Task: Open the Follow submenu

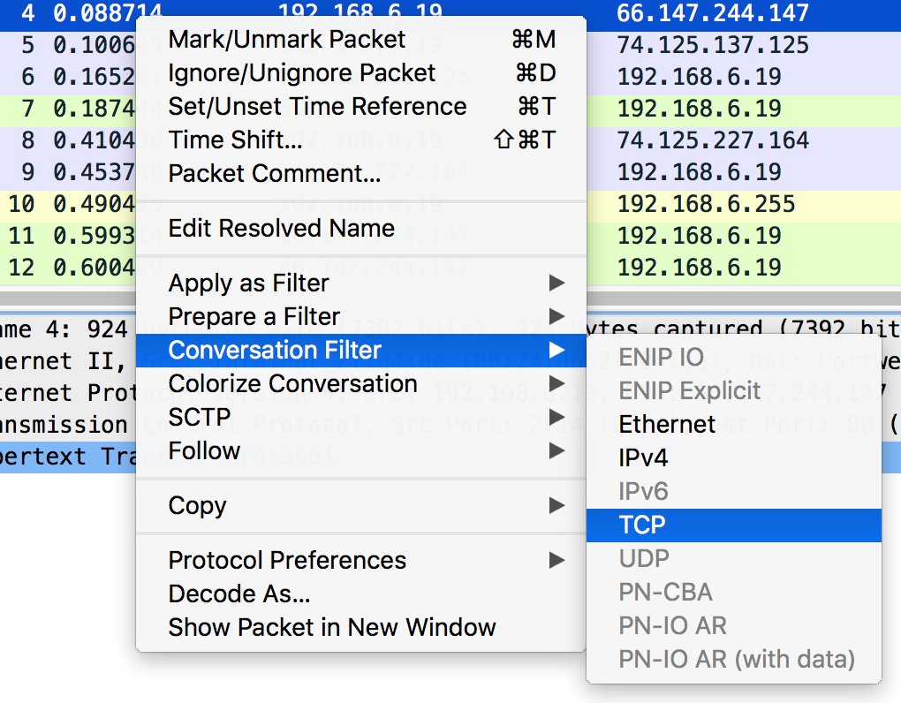Action: point(204,451)
